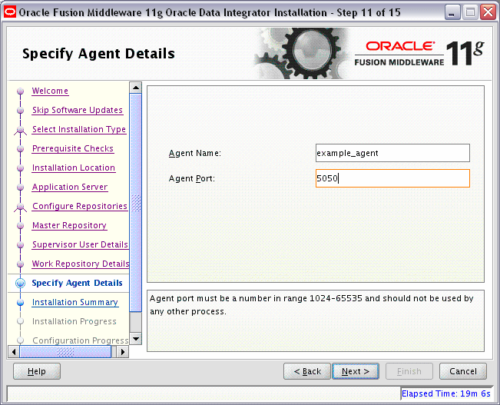The width and height of the screenshot is (500, 405).
Task: Click the Prerequisite Checks step bullet
Action: (x=21, y=149)
